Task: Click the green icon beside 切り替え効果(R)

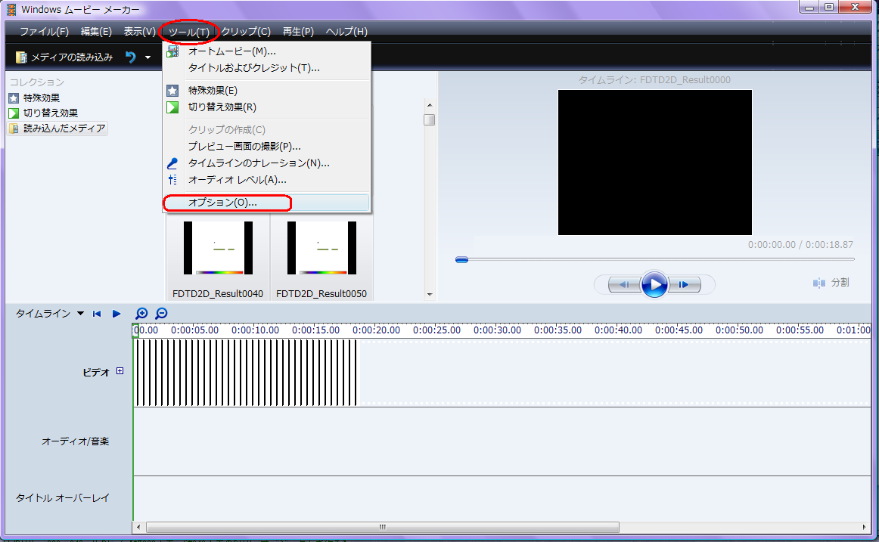Action: click(x=172, y=107)
